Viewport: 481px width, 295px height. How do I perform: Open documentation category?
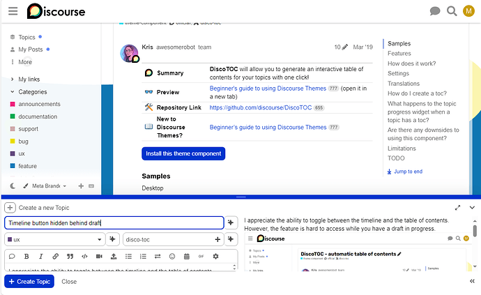pos(33,116)
